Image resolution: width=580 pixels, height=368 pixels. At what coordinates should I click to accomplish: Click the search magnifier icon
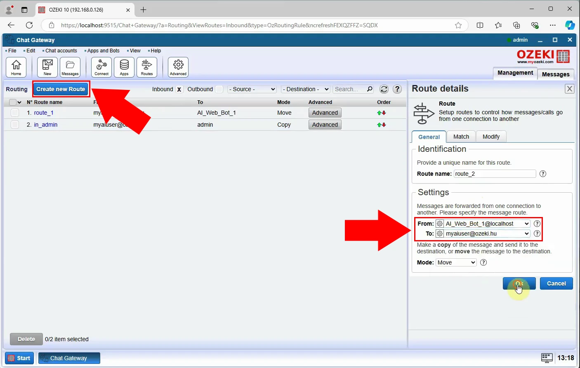(370, 89)
